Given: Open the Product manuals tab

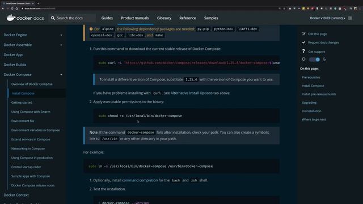Looking at the screenshot, I should 135,18.
